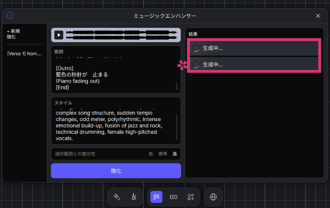Image resolution: width=330 pixels, height=208 pixels.
Task: Open the loop/replace section tool
Action: pyautogui.click(x=174, y=197)
